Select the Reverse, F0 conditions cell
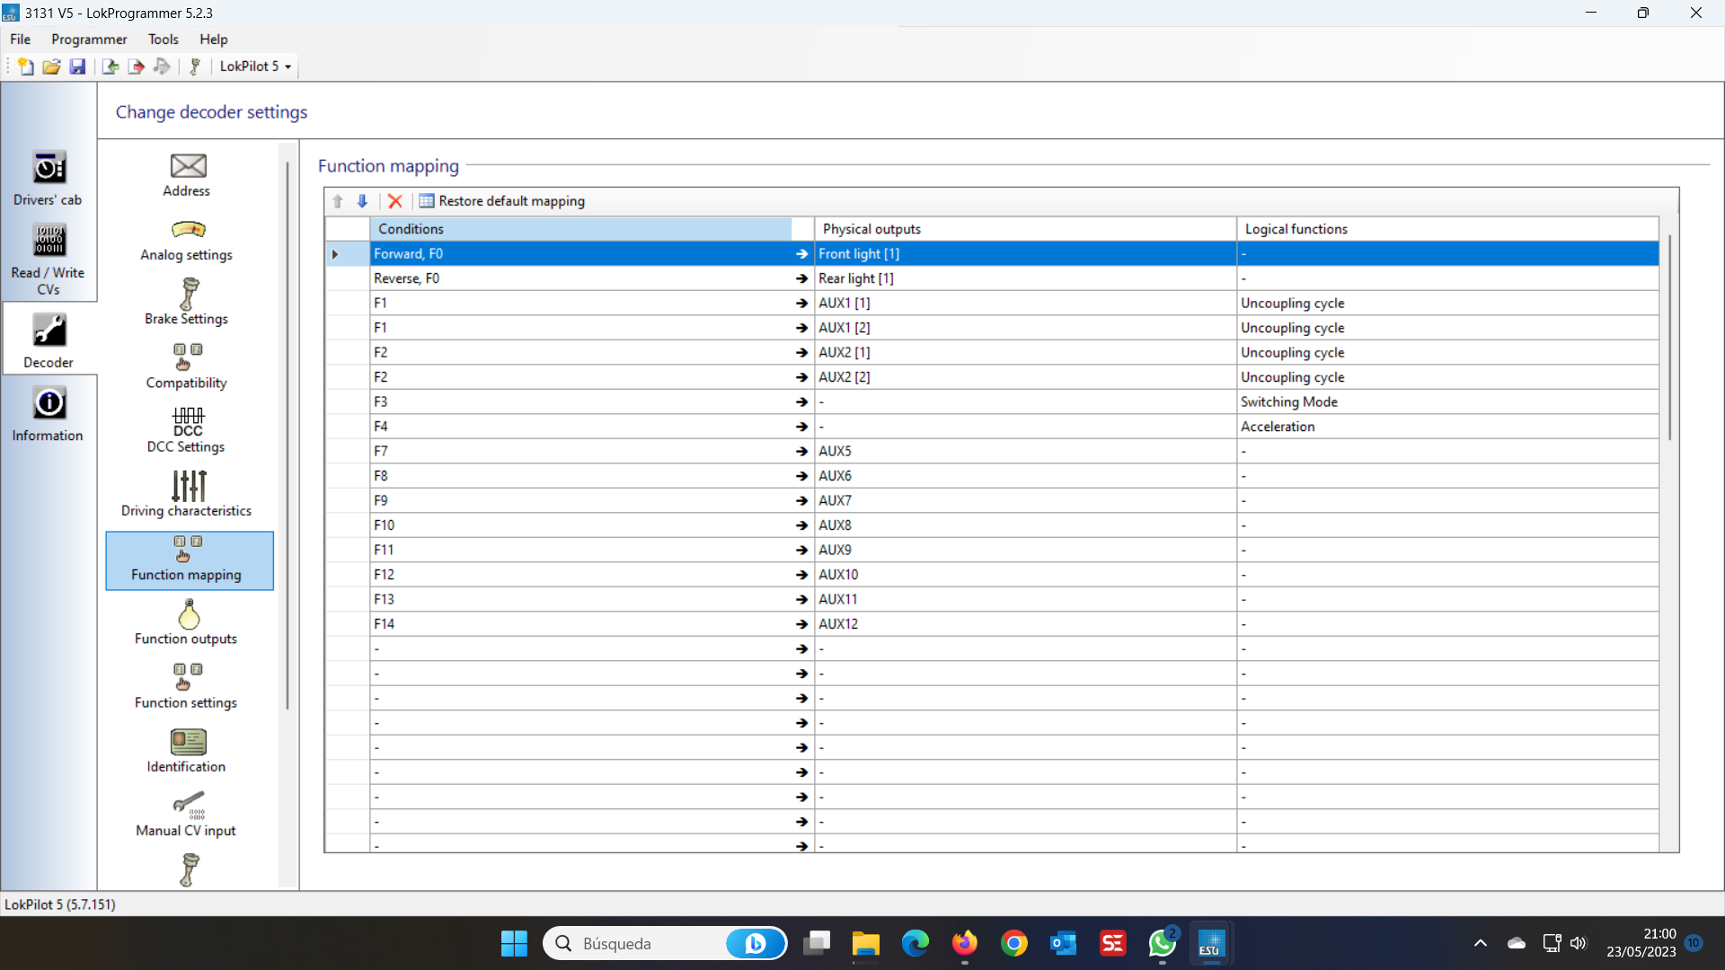 (580, 278)
